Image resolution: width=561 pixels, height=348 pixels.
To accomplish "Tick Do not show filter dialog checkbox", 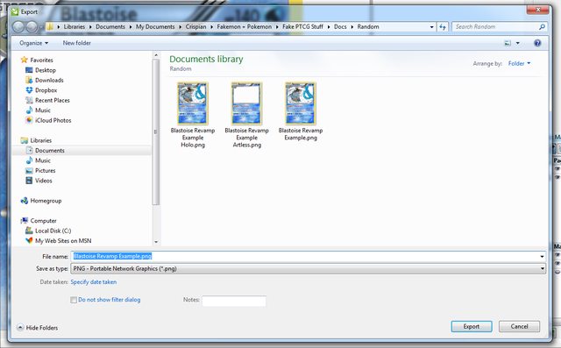I will coord(74,300).
